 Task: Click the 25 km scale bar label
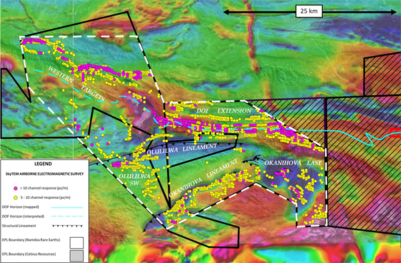click(309, 11)
